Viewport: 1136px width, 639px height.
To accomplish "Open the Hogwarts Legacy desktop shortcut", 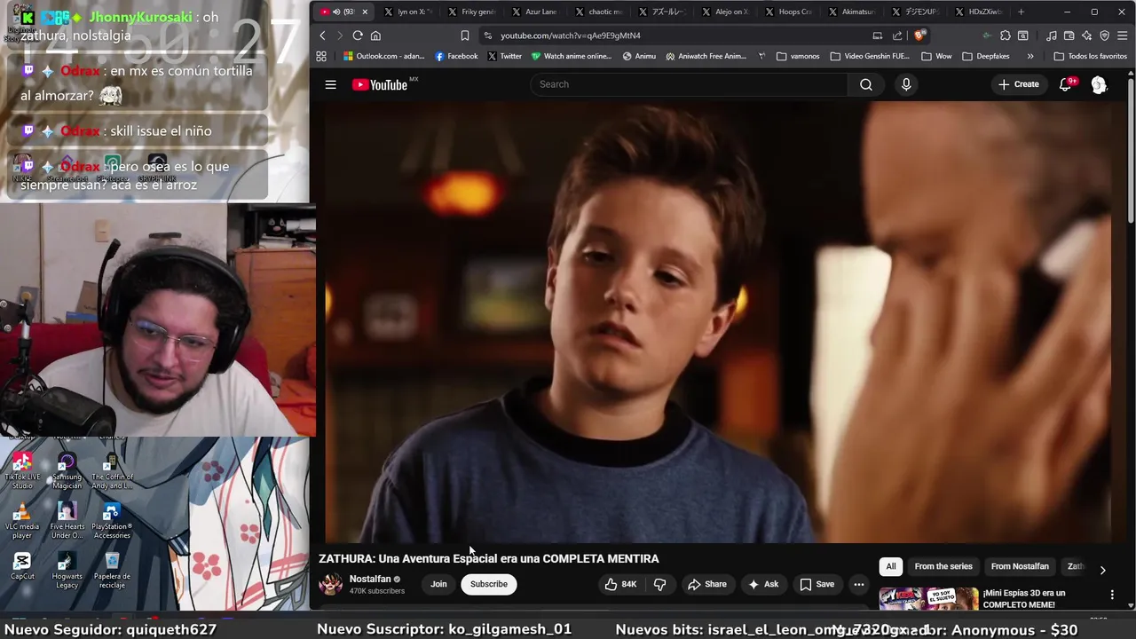I will coord(67,571).
